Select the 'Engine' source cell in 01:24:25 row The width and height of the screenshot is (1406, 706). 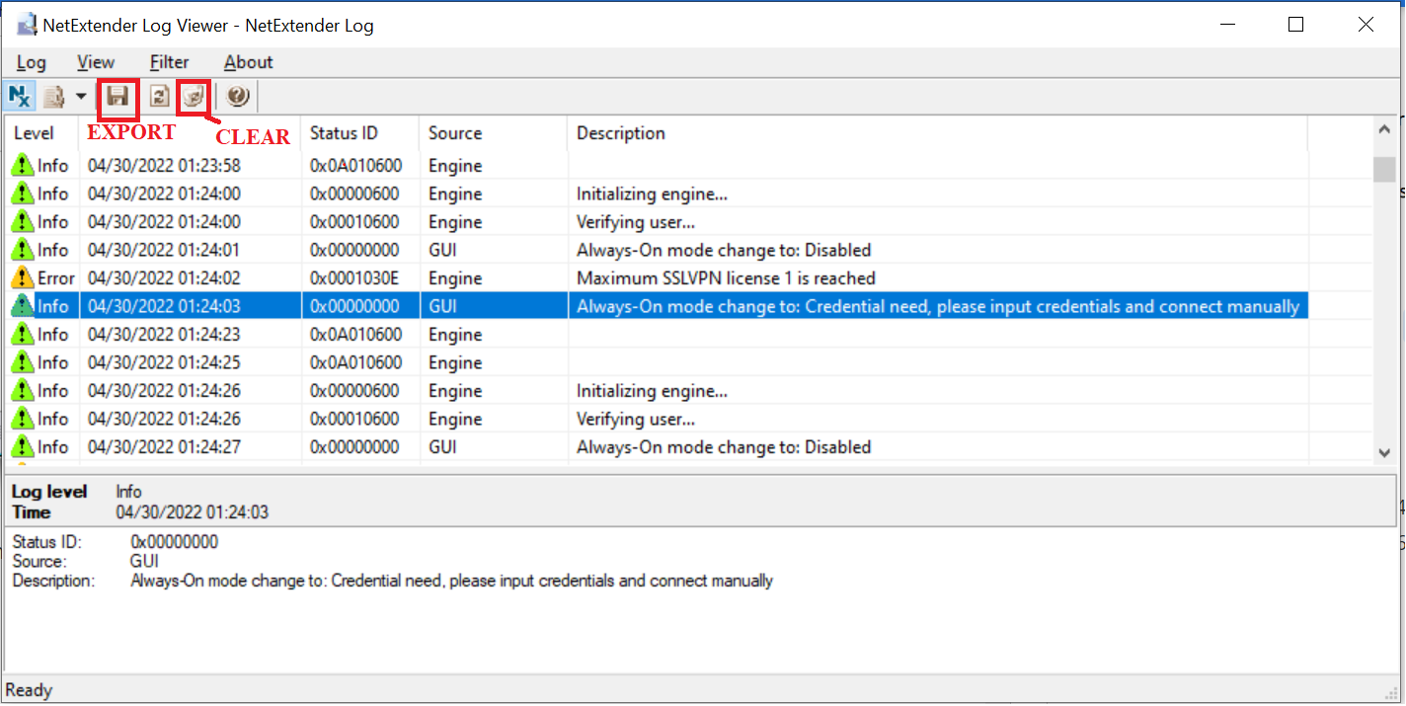tap(455, 362)
